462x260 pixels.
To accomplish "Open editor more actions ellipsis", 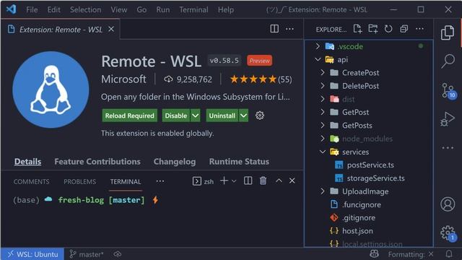I will [289, 29].
